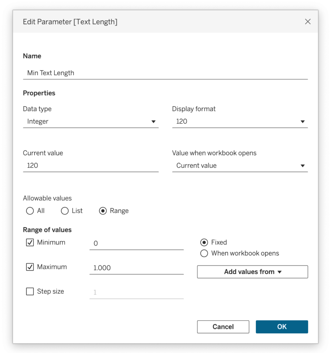Click the Minimum value field showing 0

pyautogui.click(x=136, y=244)
